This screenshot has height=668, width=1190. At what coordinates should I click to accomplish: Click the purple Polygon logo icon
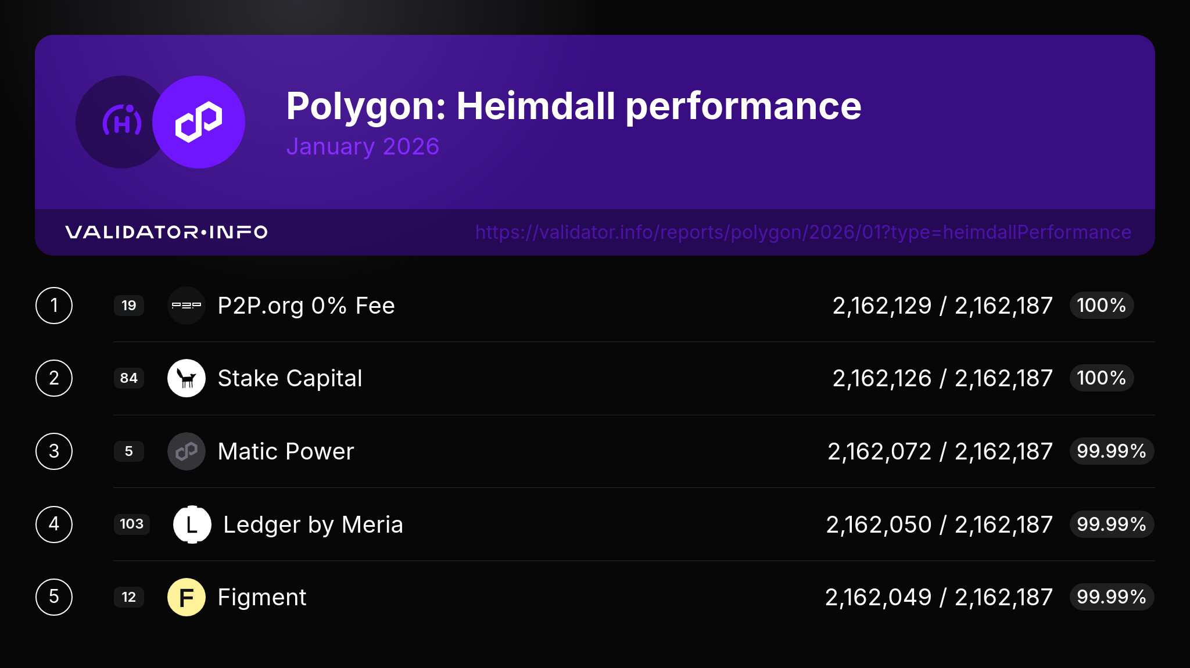pyautogui.click(x=199, y=122)
